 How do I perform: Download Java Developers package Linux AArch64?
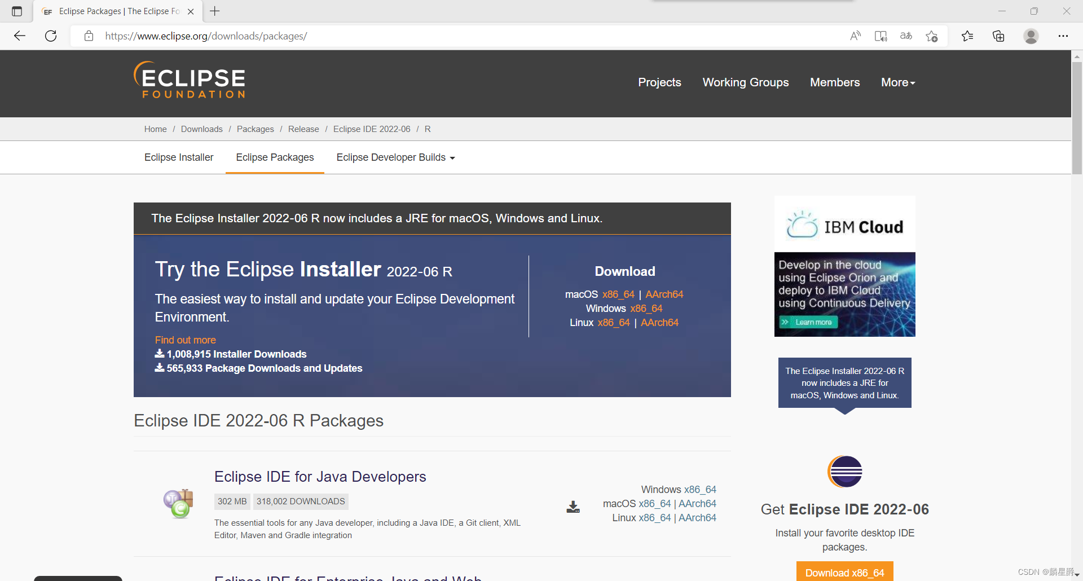point(697,518)
